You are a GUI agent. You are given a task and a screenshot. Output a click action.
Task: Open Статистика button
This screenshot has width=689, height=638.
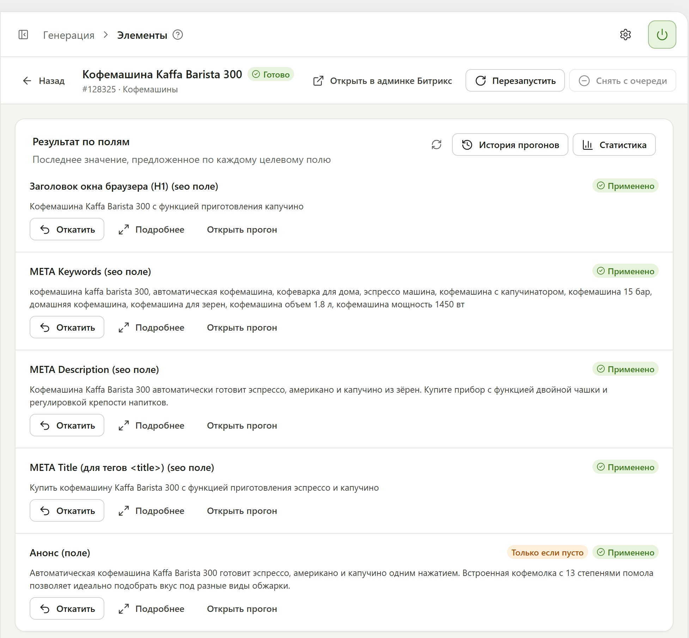click(x=614, y=145)
